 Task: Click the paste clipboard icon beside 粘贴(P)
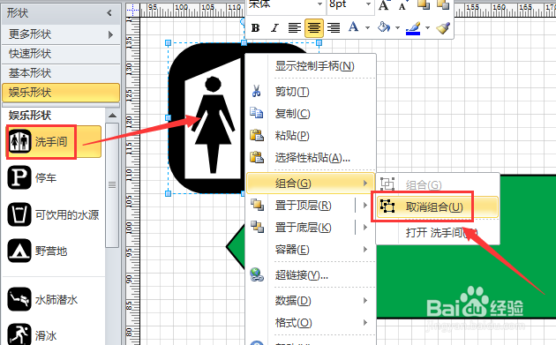(x=256, y=135)
